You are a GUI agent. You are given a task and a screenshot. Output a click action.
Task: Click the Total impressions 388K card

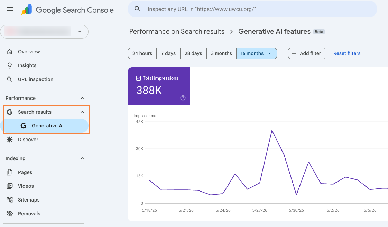159,86
